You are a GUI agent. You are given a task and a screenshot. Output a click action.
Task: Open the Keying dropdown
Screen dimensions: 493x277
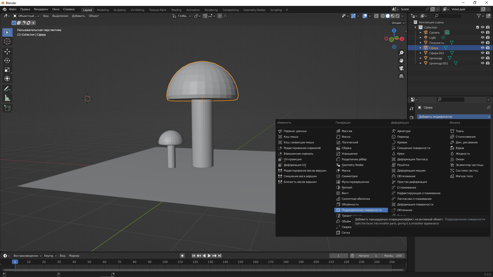[x=50, y=256]
